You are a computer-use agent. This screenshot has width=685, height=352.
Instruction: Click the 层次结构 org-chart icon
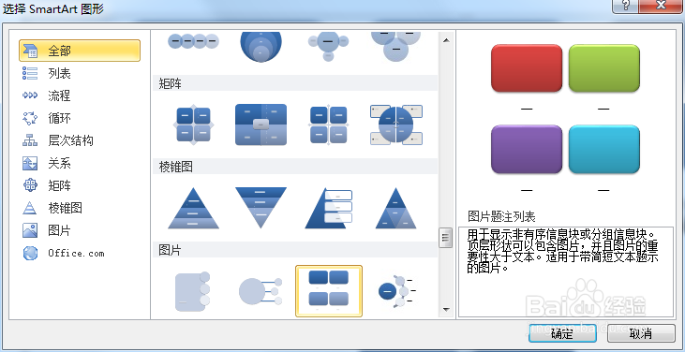click(x=30, y=140)
